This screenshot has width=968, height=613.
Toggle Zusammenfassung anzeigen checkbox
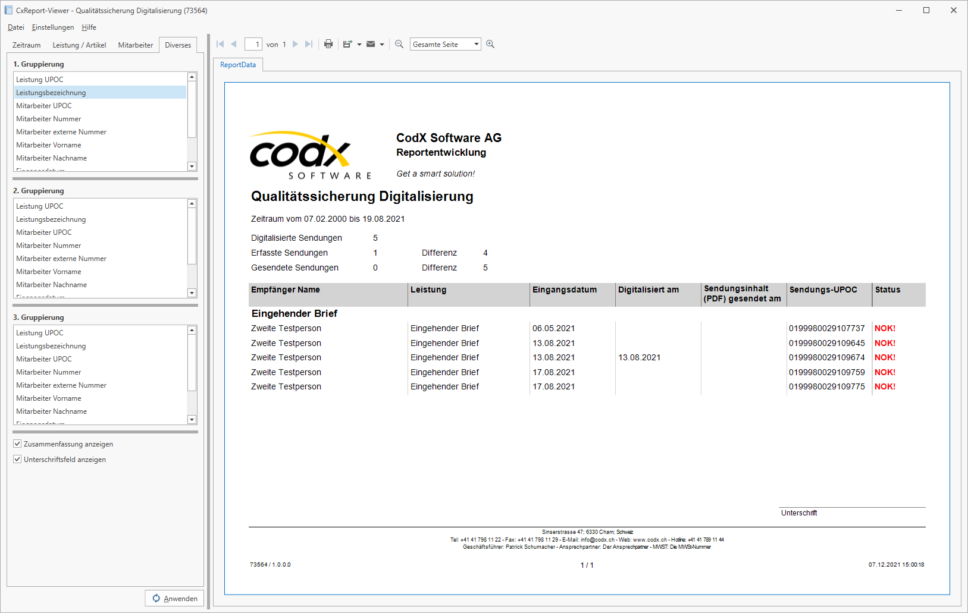[x=17, y=444]
